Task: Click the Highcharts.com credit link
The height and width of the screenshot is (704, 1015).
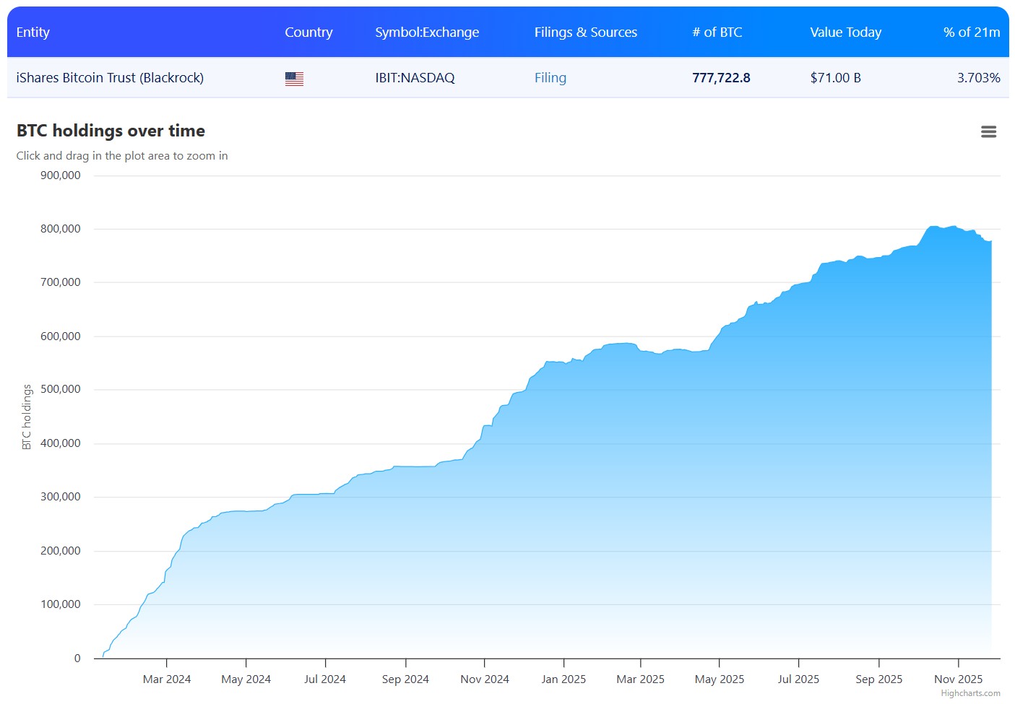Action: (x=970, y=693)
